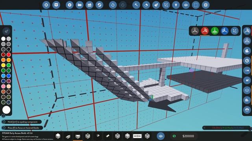This screenshot has width=252, height=141.
Task: Click the green dollar currency icon
Action: (174, 136)
